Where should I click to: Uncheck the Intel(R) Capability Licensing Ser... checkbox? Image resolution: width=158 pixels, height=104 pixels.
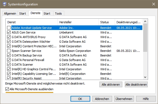point(9,74)
